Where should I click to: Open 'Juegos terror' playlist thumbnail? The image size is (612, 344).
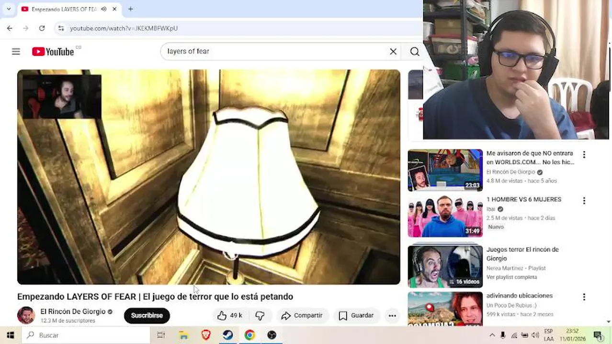[x=445, y=266]
